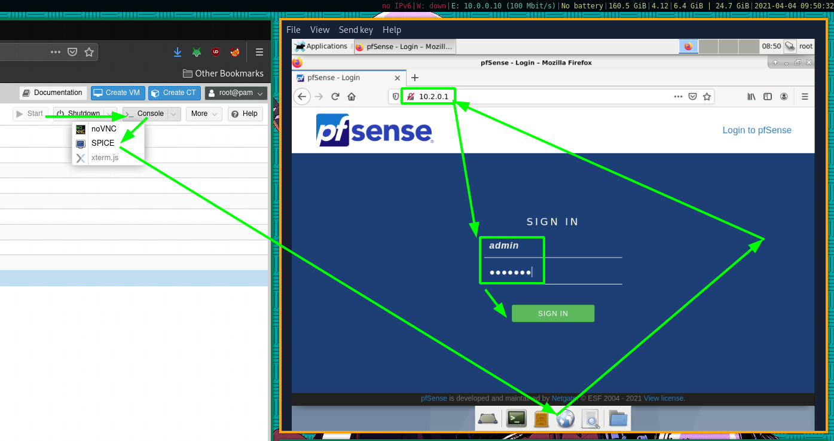Click the Create CT button
This screenshot has width=834, height=441.
click(174, 93)
